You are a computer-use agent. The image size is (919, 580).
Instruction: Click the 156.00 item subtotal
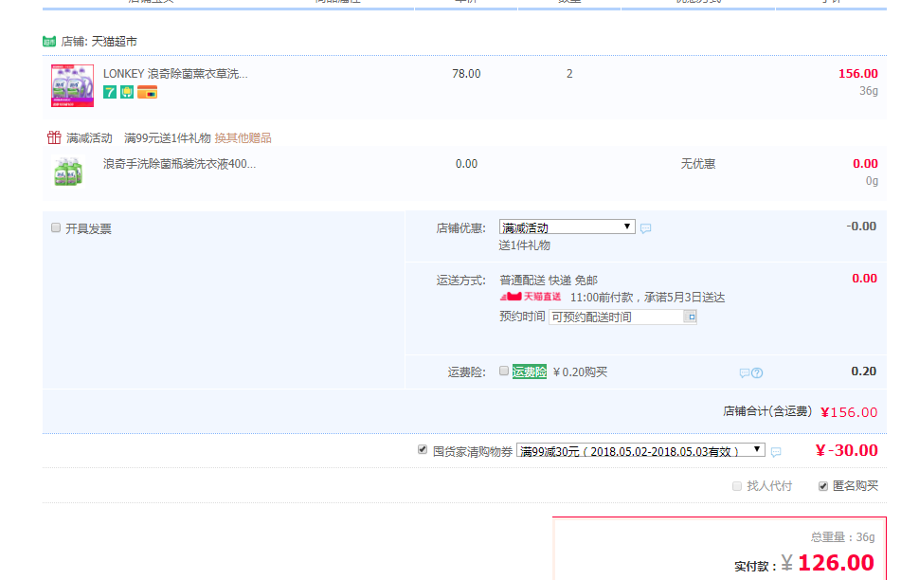(858, 74)
